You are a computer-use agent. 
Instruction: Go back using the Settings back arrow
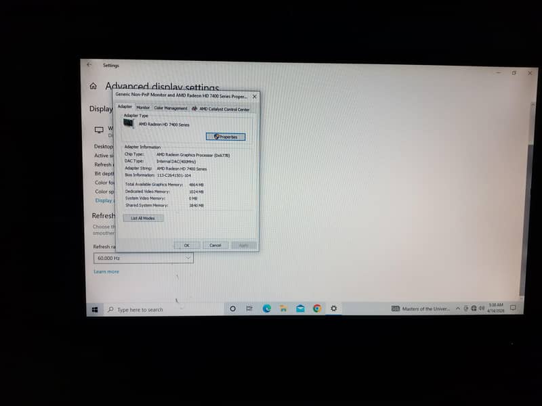pos(89,64)
